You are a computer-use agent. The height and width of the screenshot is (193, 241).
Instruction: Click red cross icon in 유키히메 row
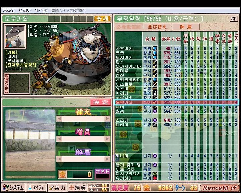(155, 178)
